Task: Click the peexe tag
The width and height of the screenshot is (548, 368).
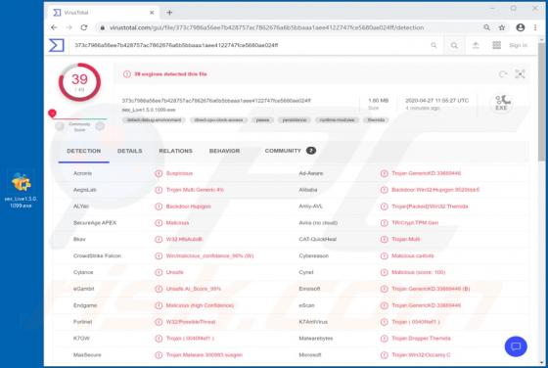Action: click(262, 120)
